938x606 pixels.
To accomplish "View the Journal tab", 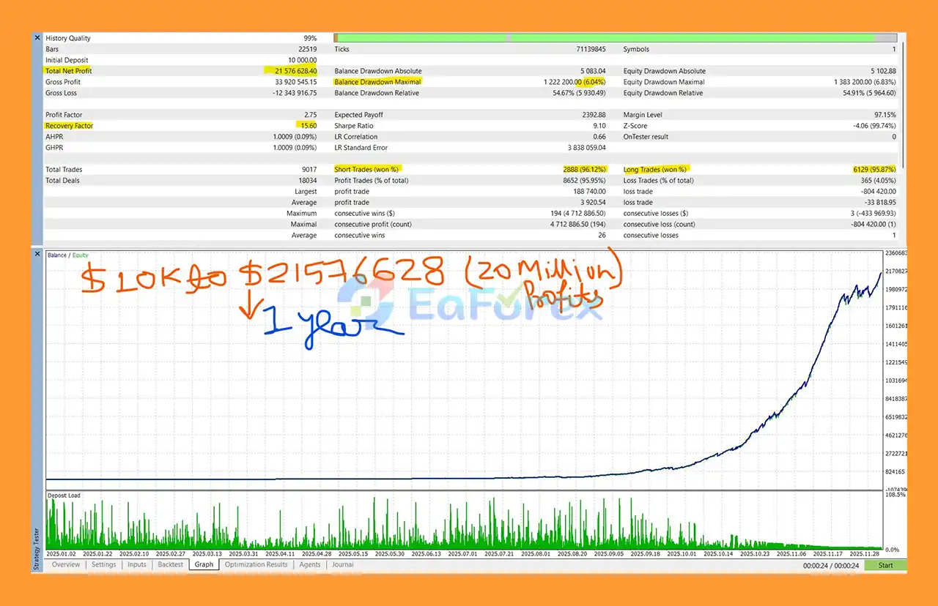I will [x=342, y=565].
